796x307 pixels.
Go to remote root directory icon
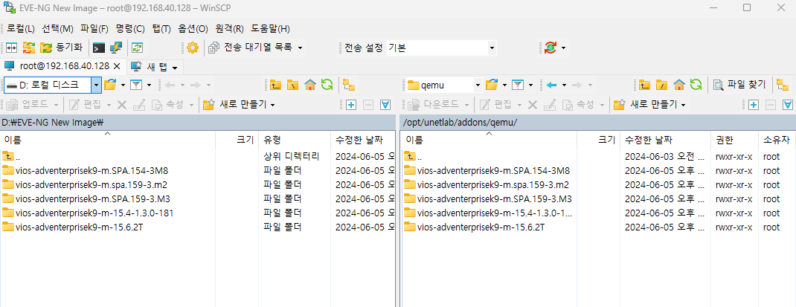[x=661, y=85]
